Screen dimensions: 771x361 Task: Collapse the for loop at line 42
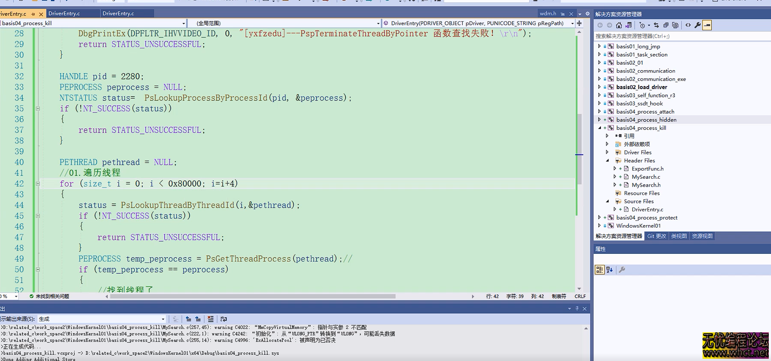(x=38, y=184)
